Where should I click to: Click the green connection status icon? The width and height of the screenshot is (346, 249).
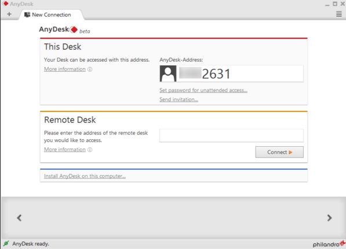pyautogui.click(x=6, y=243)
